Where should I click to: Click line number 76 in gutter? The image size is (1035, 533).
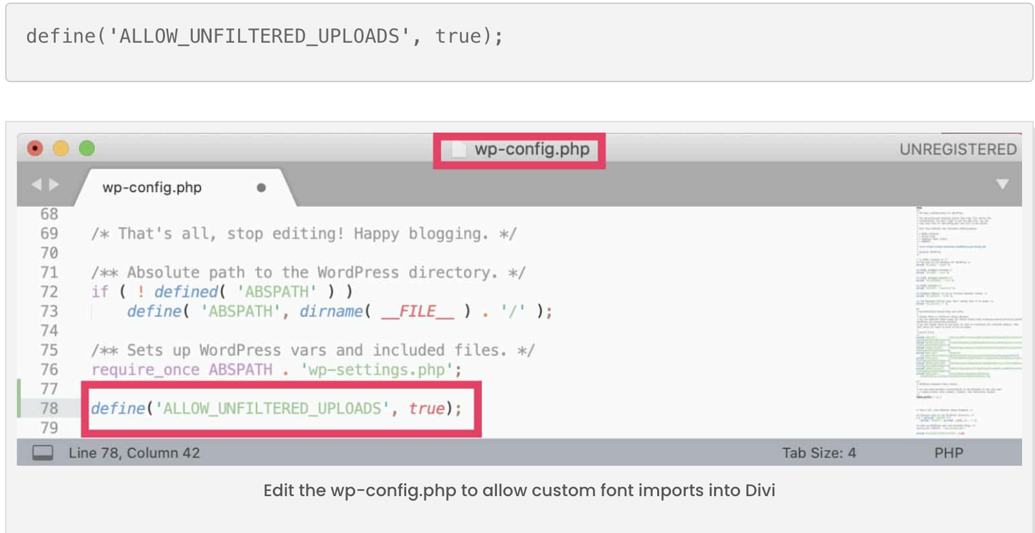point(49,369)
